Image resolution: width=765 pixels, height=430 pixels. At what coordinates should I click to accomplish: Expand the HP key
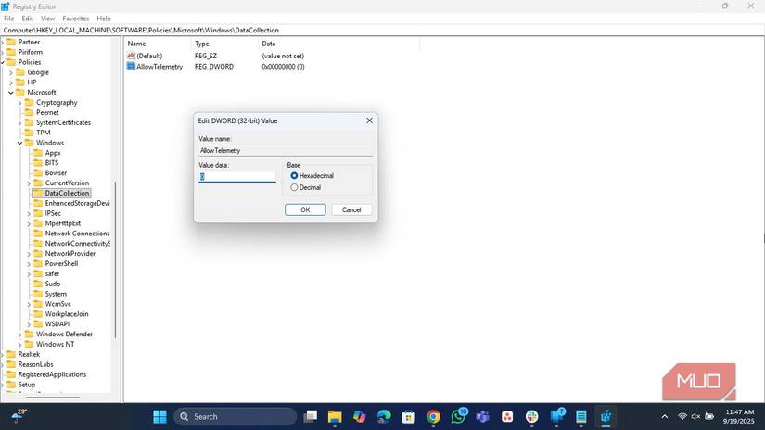11,82
